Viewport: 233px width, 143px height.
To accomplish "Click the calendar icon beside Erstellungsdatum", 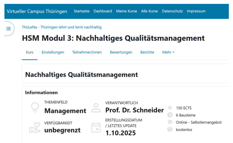I will coord(96,128).
